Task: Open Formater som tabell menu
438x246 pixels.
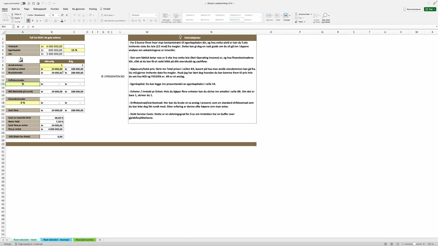Action: click(177, 18)
